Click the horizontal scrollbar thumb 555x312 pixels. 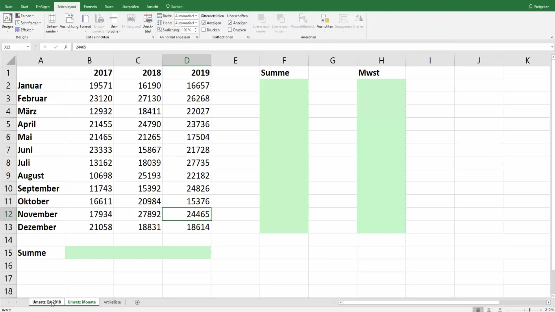(421, 302)
